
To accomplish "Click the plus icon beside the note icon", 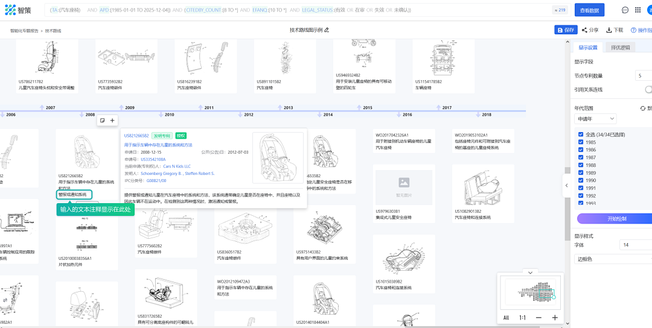I will tap(112, 121).
